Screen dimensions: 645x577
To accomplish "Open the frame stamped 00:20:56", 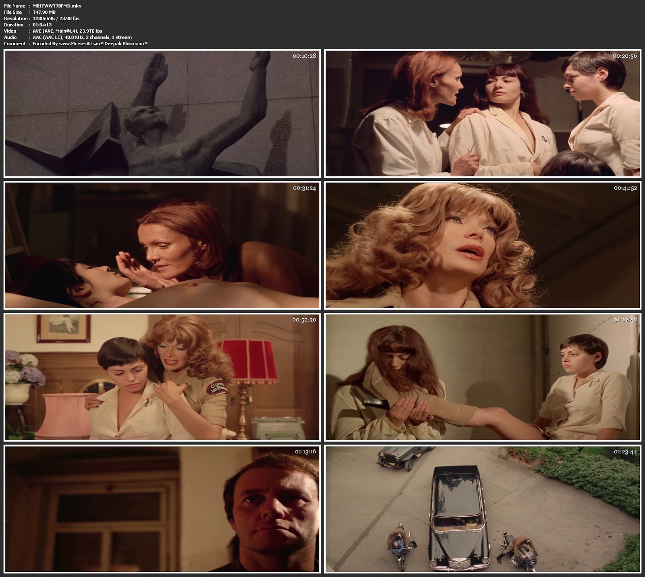I will pos(483,113).
